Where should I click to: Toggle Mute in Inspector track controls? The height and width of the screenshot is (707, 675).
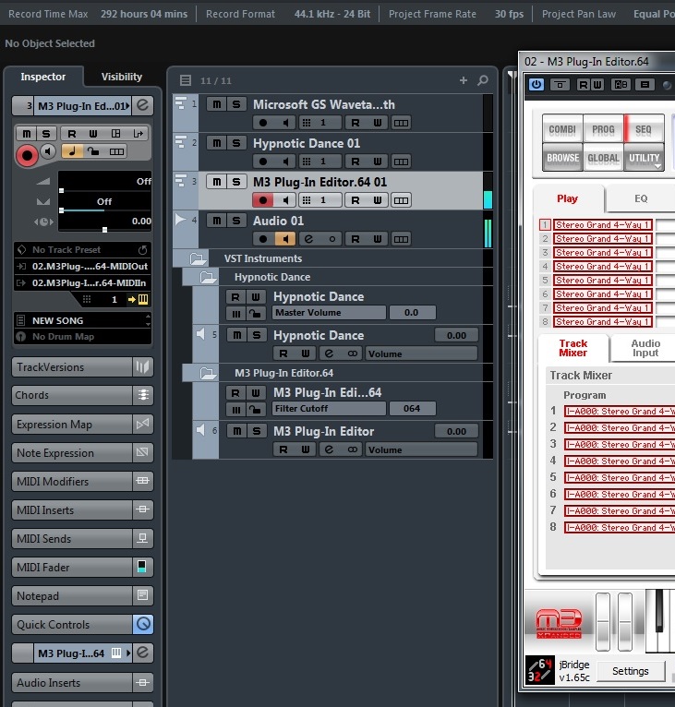click(27, 134)
